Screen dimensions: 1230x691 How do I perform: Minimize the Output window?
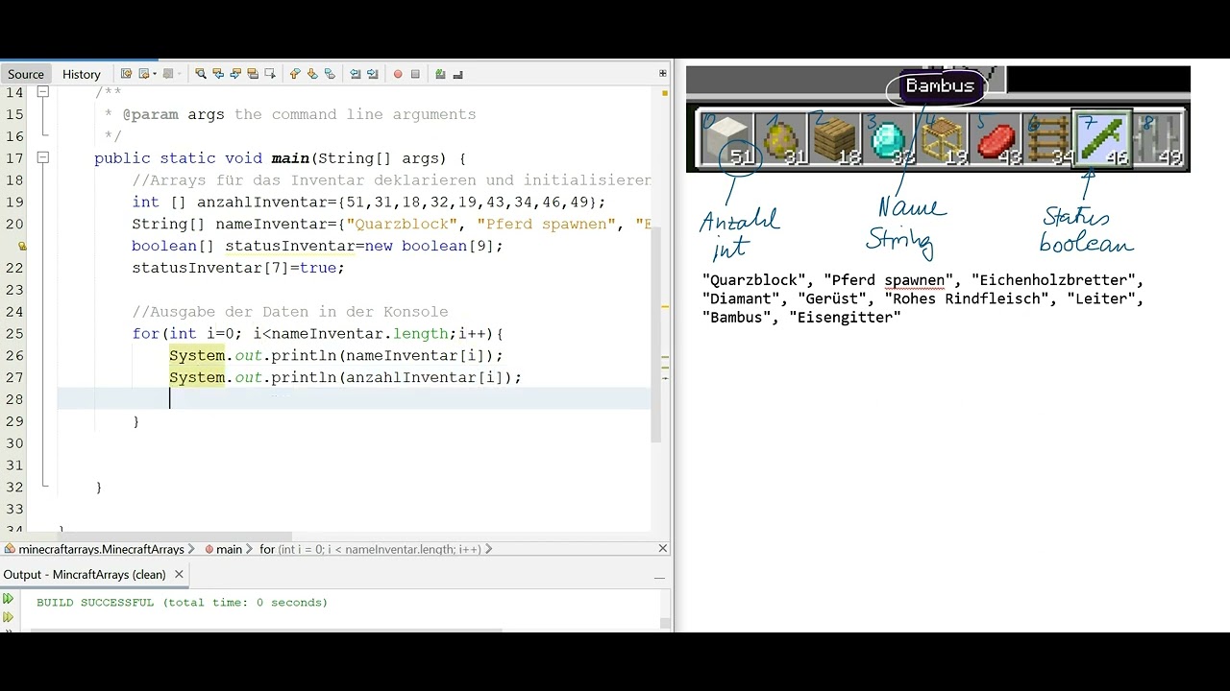pyautogui.click(x=659, y=578)
